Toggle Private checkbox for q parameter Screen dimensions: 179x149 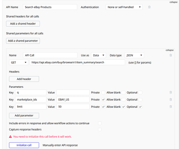103,93
